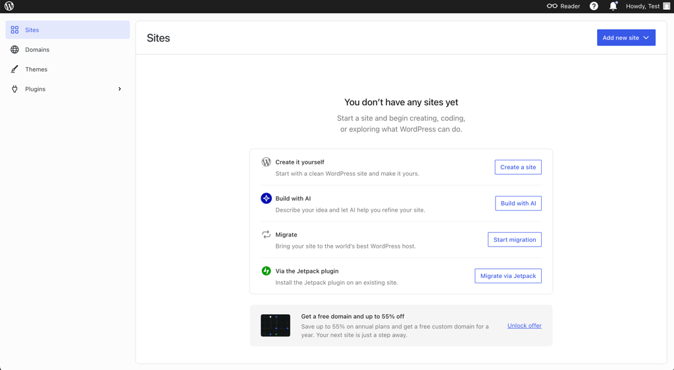The height and width of the screenshot is (370, 674).
Task: Open notifications bell icon
Action: coord(613,6)
